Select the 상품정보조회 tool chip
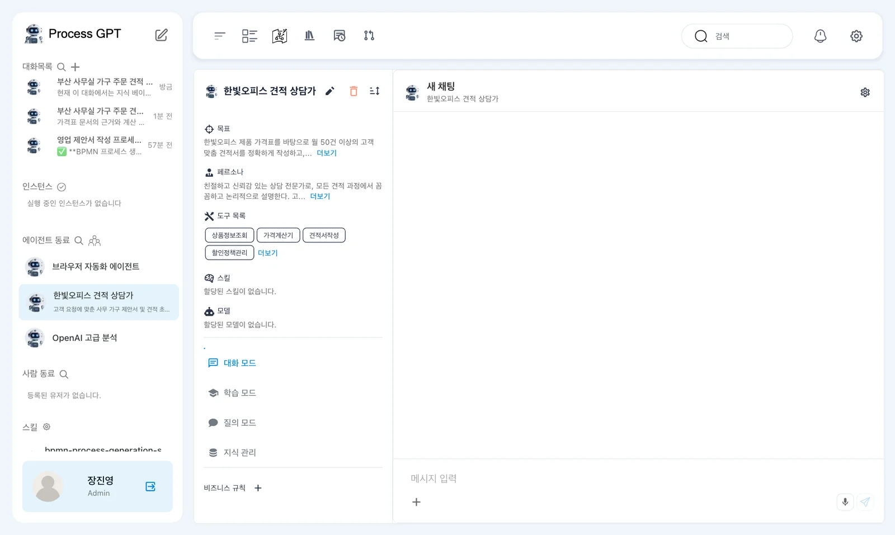 pos(229,236)
